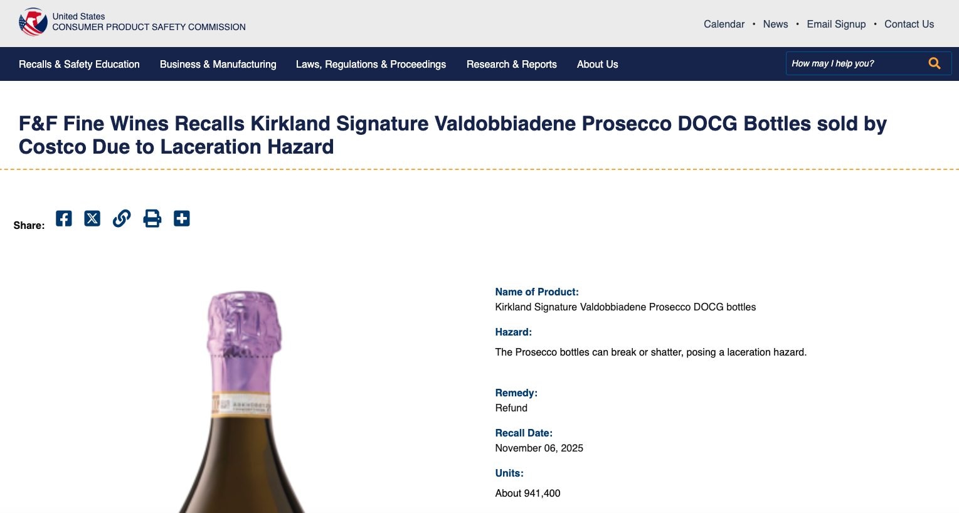
Task: Expand Research & Reports menu
Action: tap(511, 64)
